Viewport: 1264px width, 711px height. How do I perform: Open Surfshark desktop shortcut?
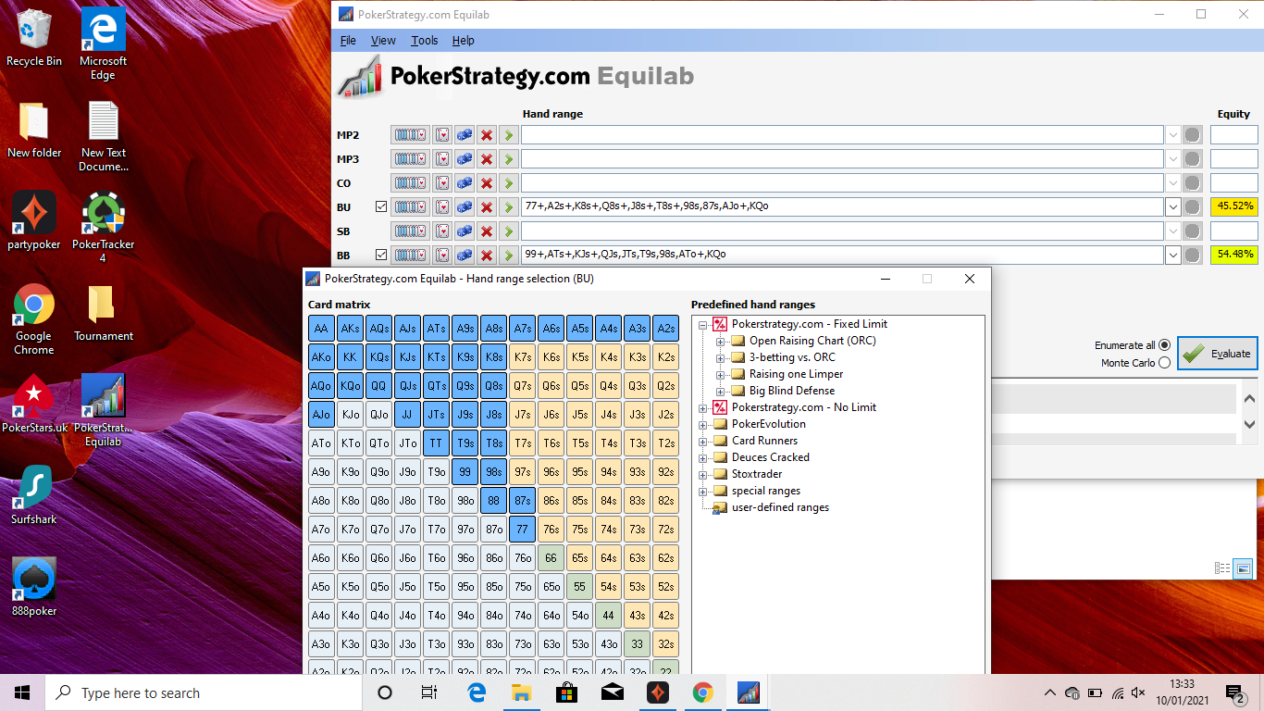click(34, 495)
